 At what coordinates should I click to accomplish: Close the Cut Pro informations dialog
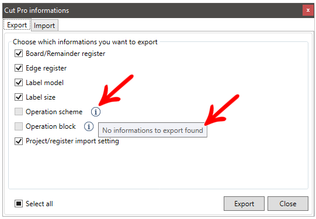tap(308, 10)
